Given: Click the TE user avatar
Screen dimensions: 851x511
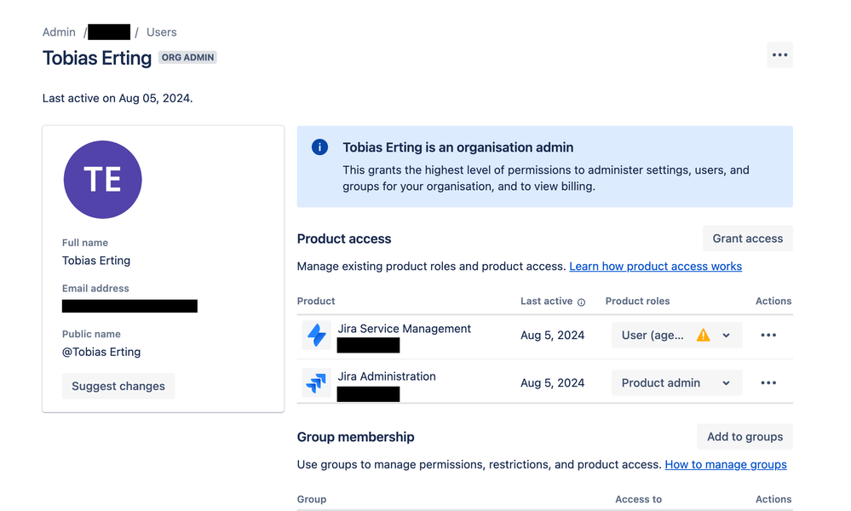Looking at the screenshot, I should pos(102,180).
